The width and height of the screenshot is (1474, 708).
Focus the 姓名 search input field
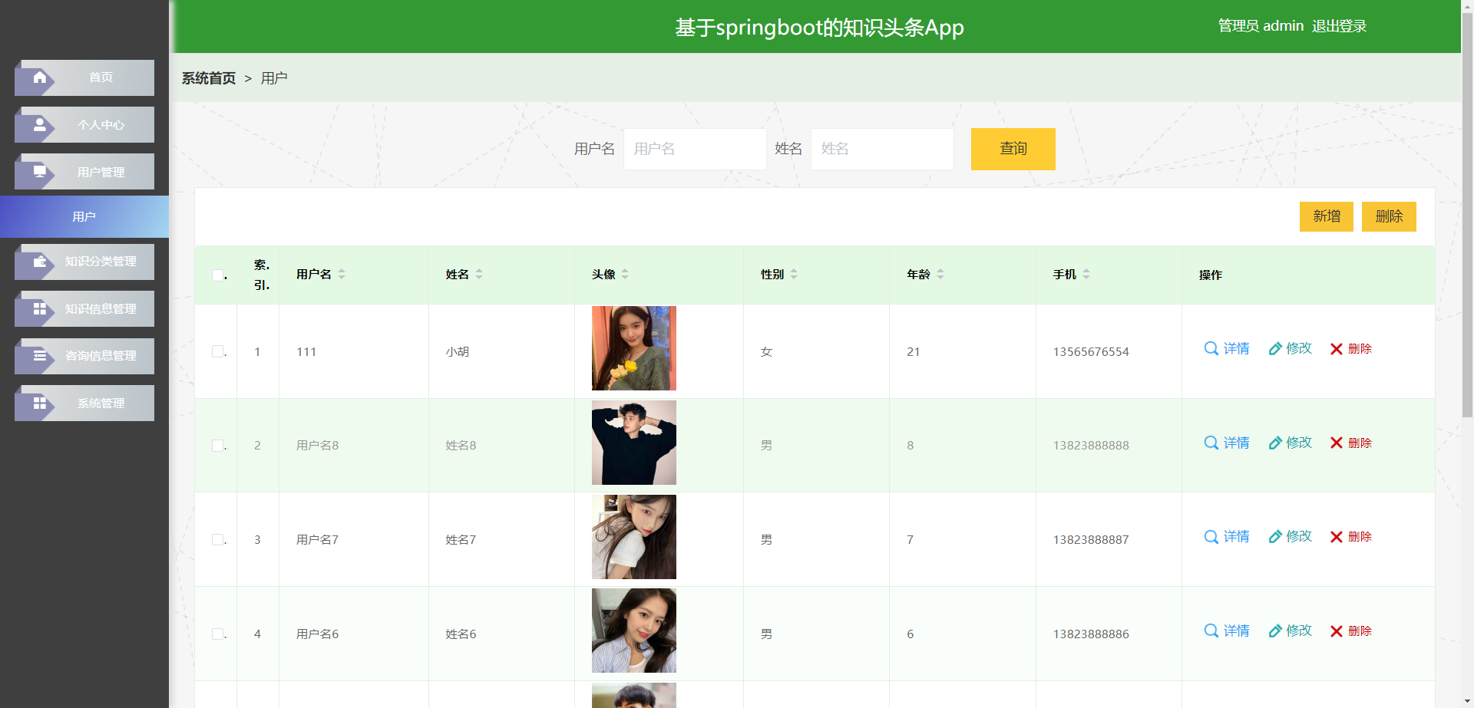[882, 149]
